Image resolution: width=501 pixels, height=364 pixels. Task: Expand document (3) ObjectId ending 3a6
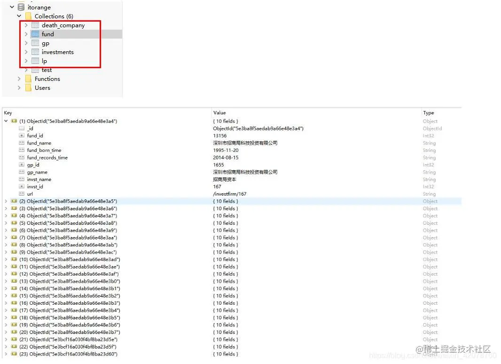(6, 208)
